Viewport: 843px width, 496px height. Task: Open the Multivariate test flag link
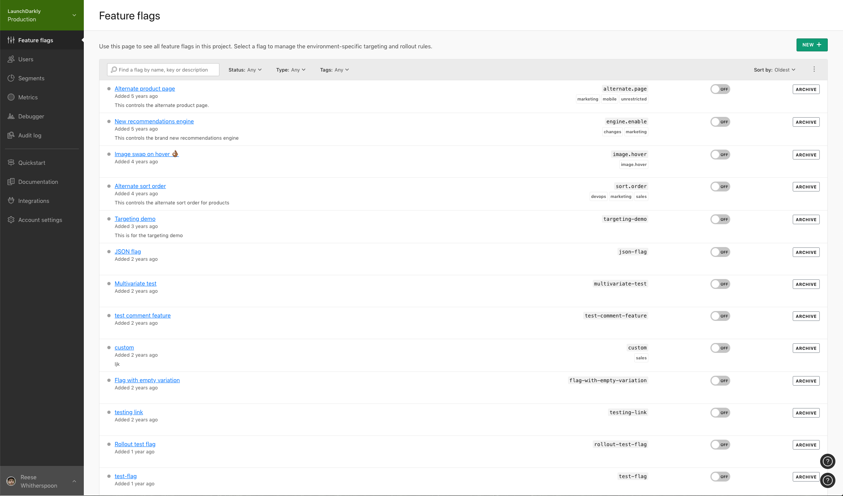point(135,284)
